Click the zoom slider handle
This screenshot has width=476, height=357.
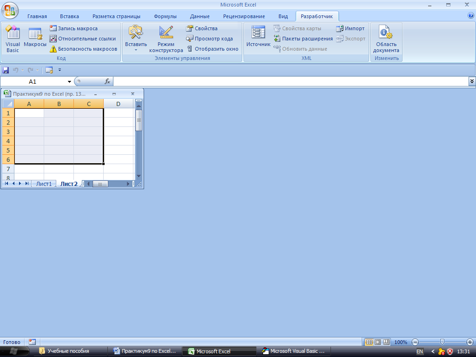(443, 342)
